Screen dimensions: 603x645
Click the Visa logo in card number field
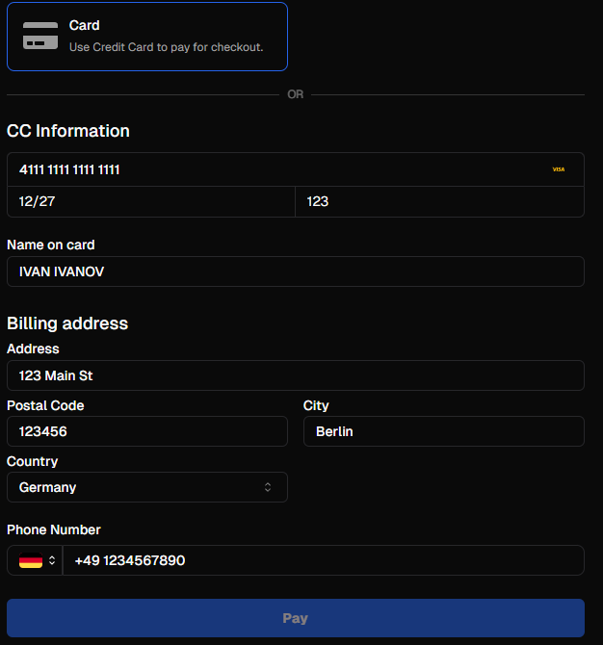(x=559, y=169)
